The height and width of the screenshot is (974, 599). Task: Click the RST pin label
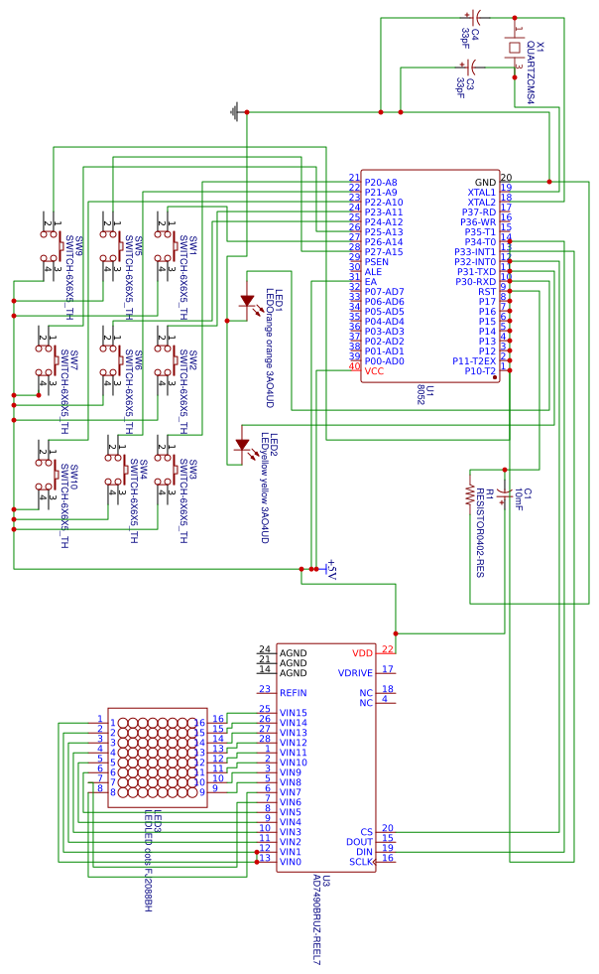pos(487,292)
